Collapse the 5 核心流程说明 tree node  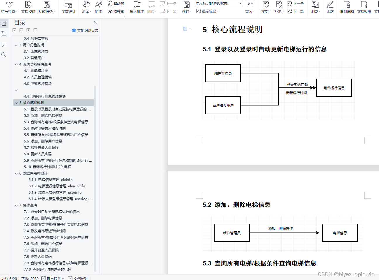[x=16, y=103]
